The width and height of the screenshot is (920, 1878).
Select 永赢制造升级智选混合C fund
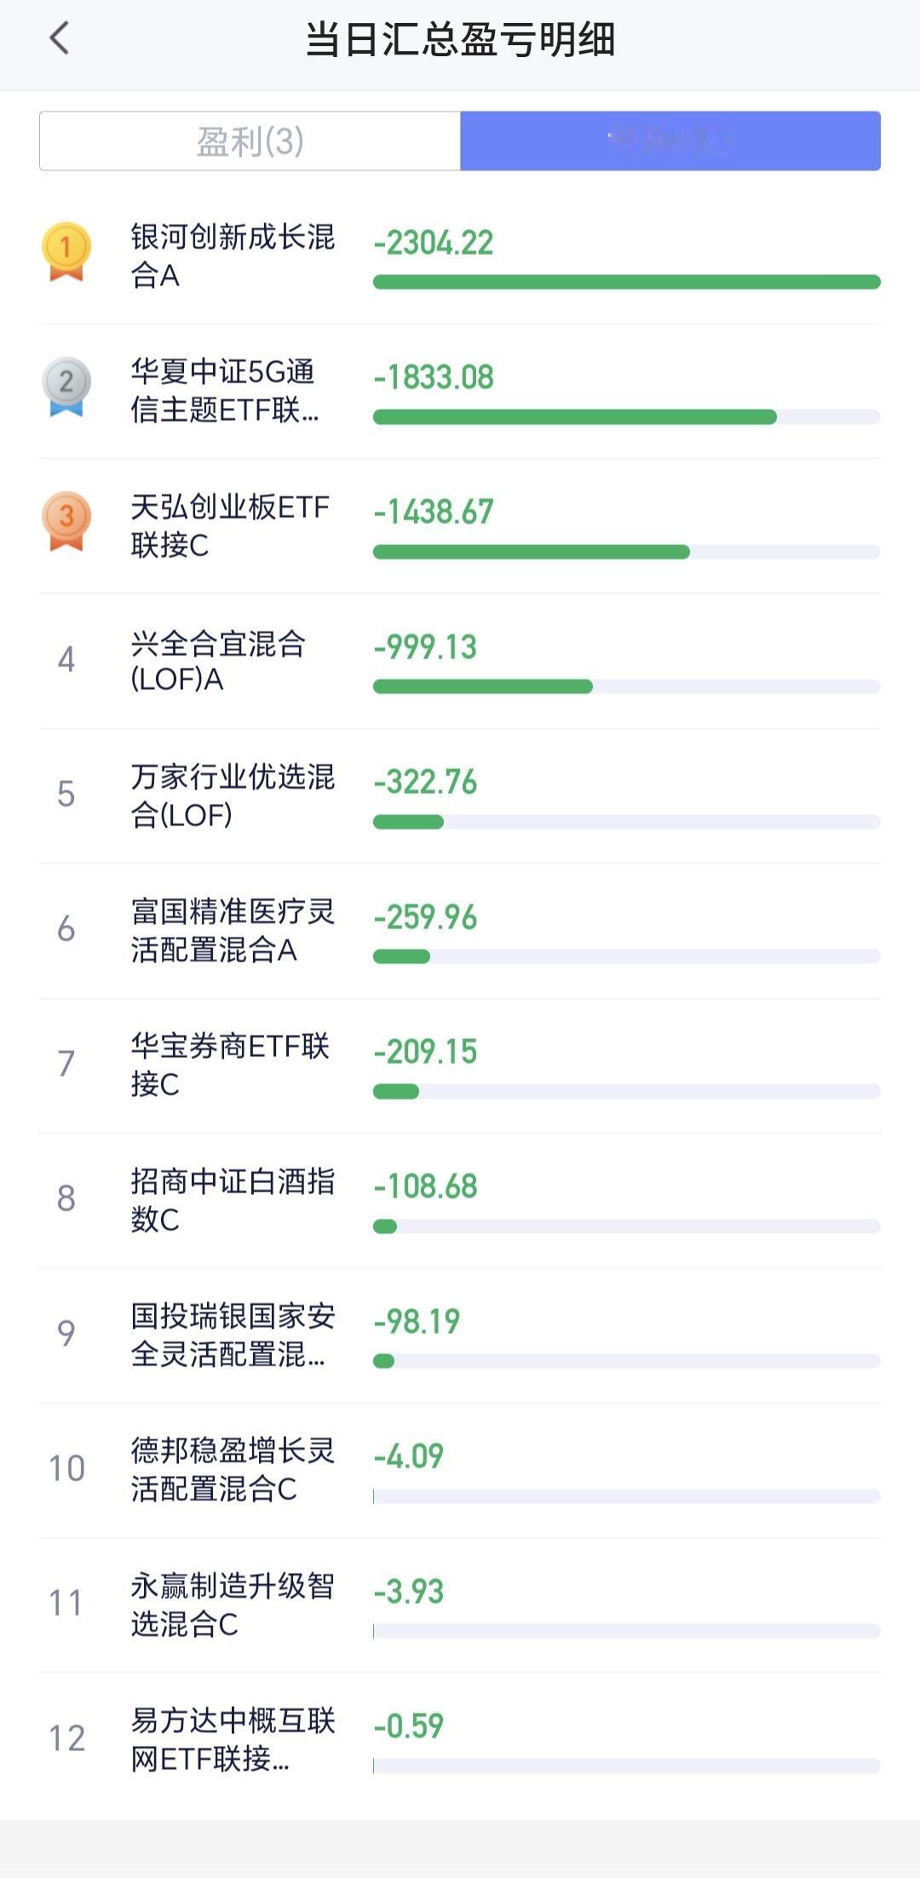[232, 1605]
